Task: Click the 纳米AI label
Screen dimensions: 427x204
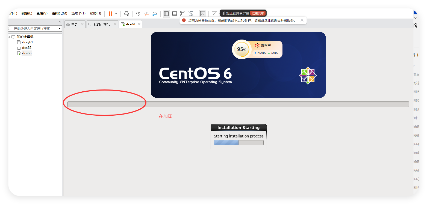Action: point(266,45)
